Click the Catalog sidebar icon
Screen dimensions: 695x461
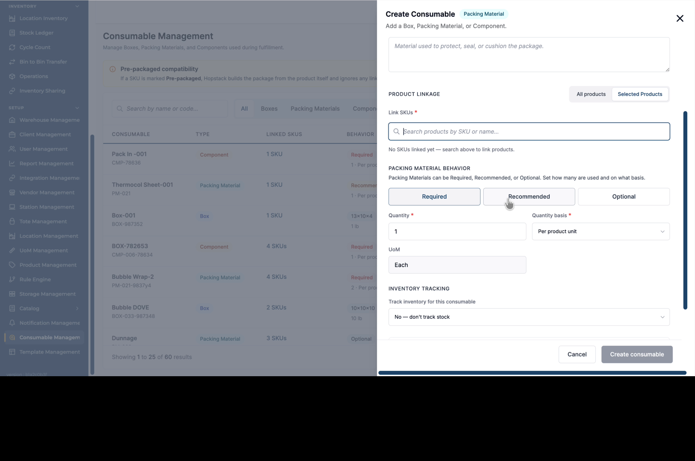pos(12,309)
